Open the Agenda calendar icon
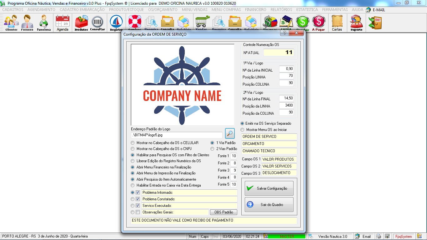Viewport: 427px width, 240px height. click(63, 23)
